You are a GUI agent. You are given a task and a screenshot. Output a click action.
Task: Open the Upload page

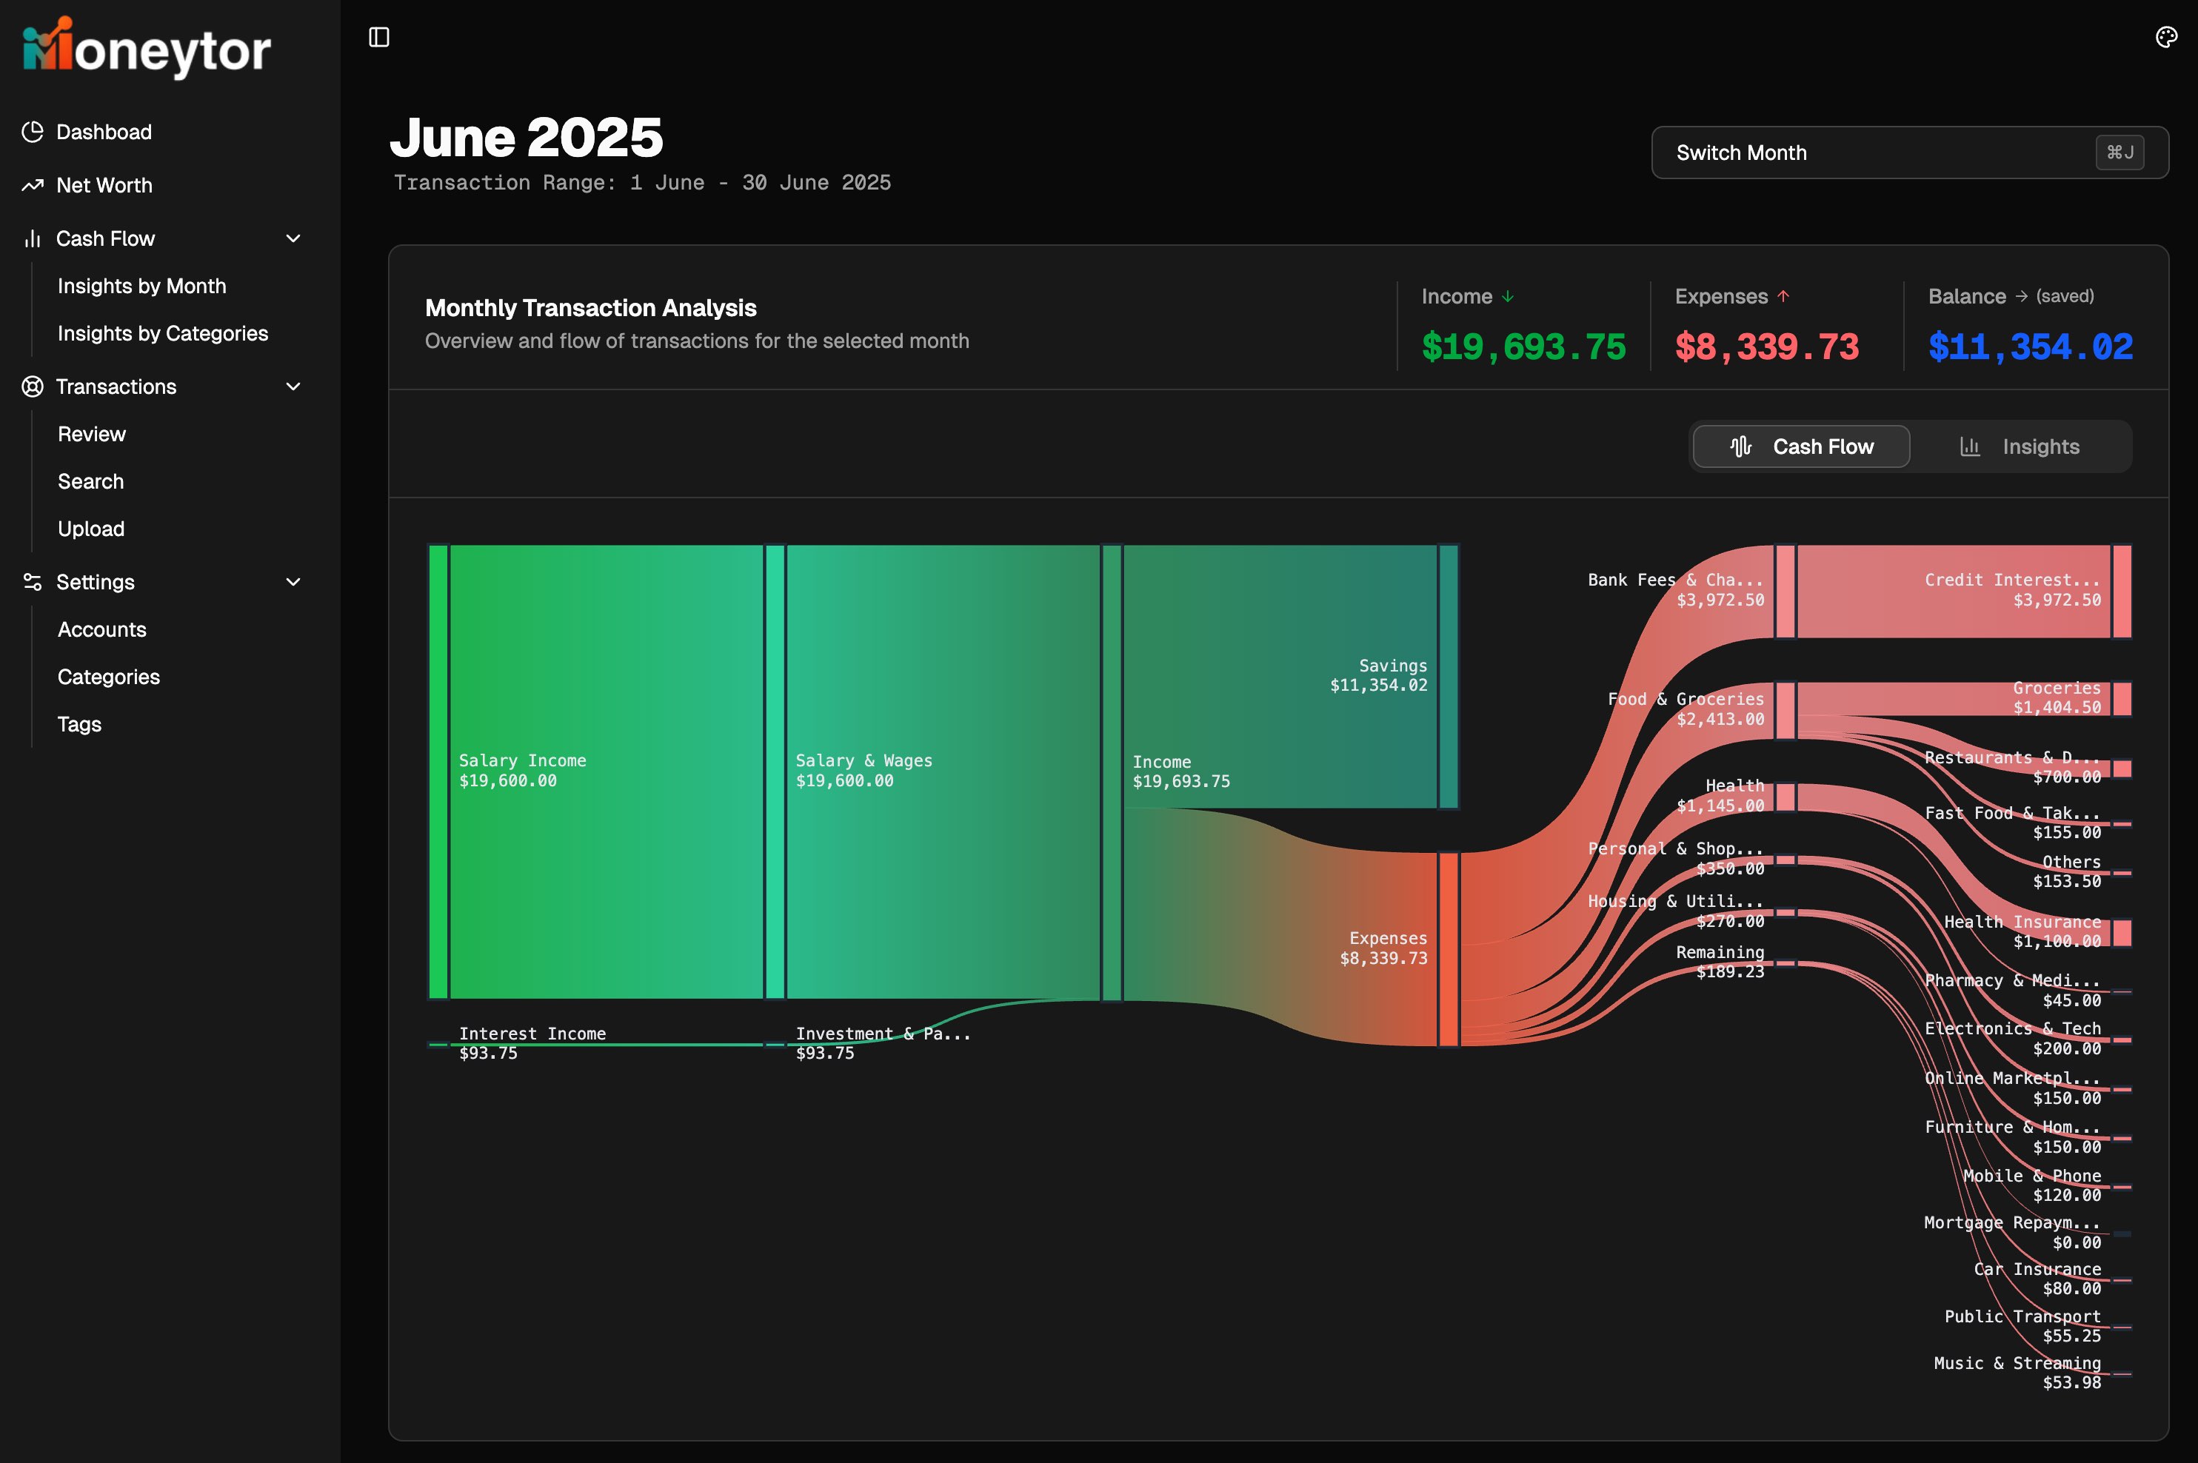(x=90, y=528)
